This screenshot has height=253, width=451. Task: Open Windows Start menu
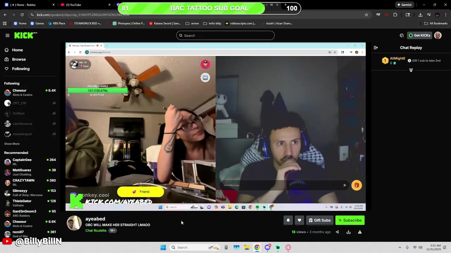point(163,247)
